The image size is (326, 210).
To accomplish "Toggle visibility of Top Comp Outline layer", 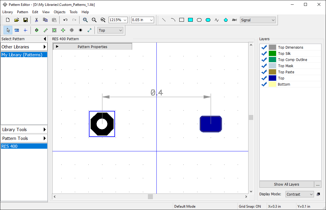I will [264, 60].
